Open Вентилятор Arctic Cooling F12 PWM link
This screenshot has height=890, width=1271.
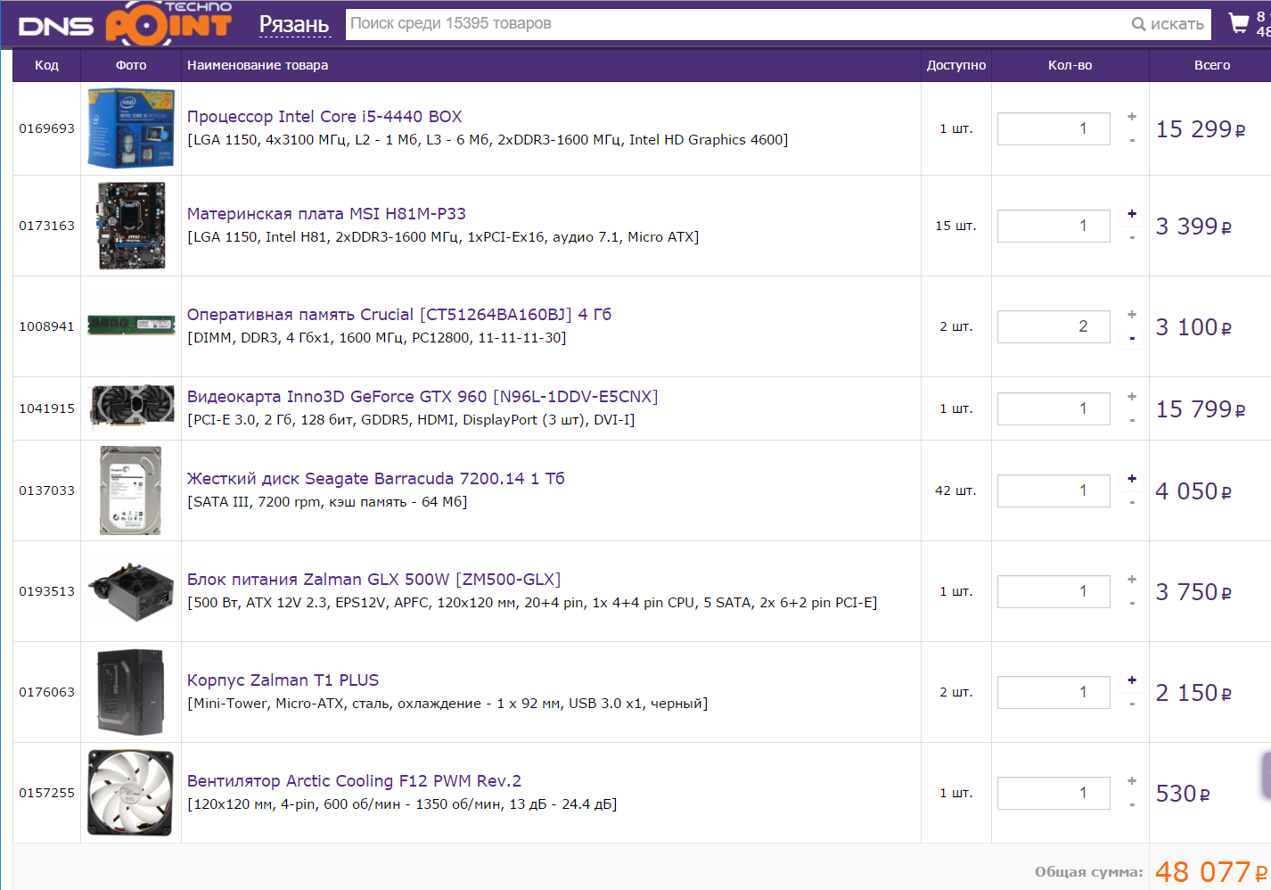pyautogui.click(x=355, y=781)
